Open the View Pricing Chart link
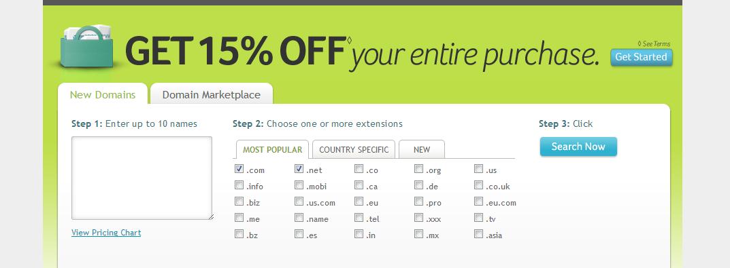Viewport: 730px width, 268px height. [106, 233]
